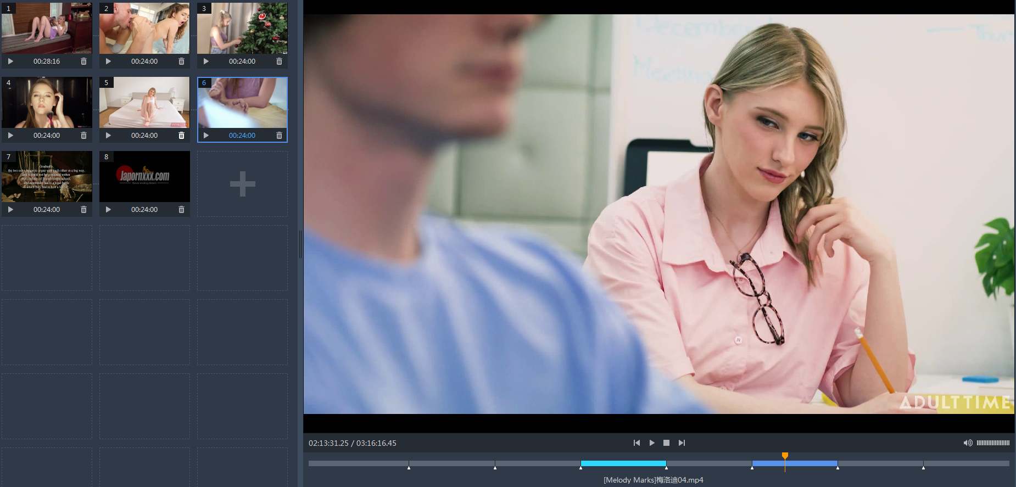This screenshot has width=1016, height=487.
Task: Add a new clip with the plus tile
Action: click(x=242, y=184)
